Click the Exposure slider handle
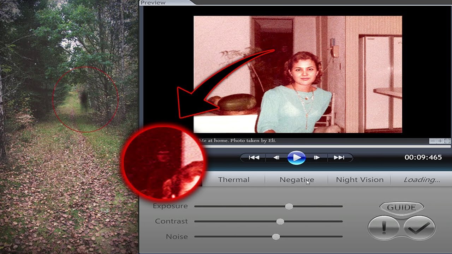This screenshot has width=452, height=254. tap(289, 206)
